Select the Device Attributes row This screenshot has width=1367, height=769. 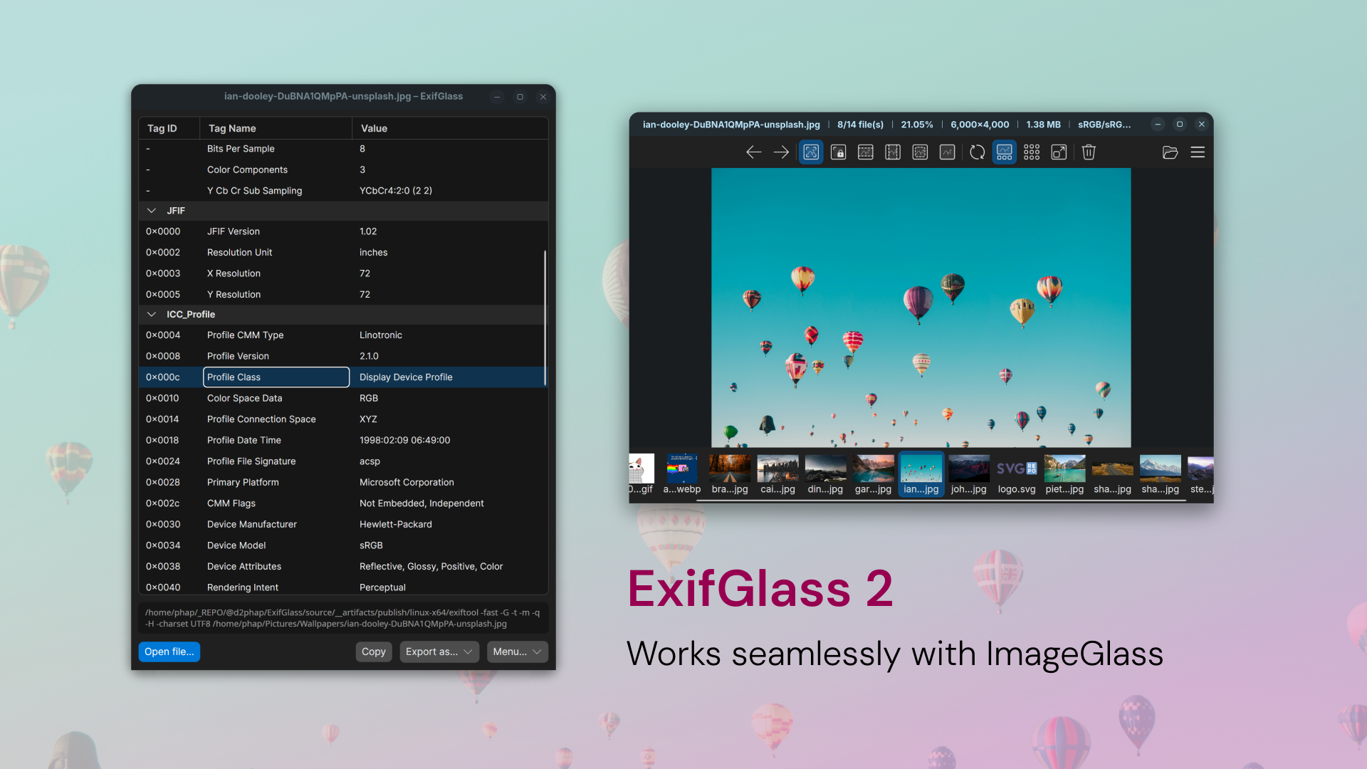tap(343, 566)
